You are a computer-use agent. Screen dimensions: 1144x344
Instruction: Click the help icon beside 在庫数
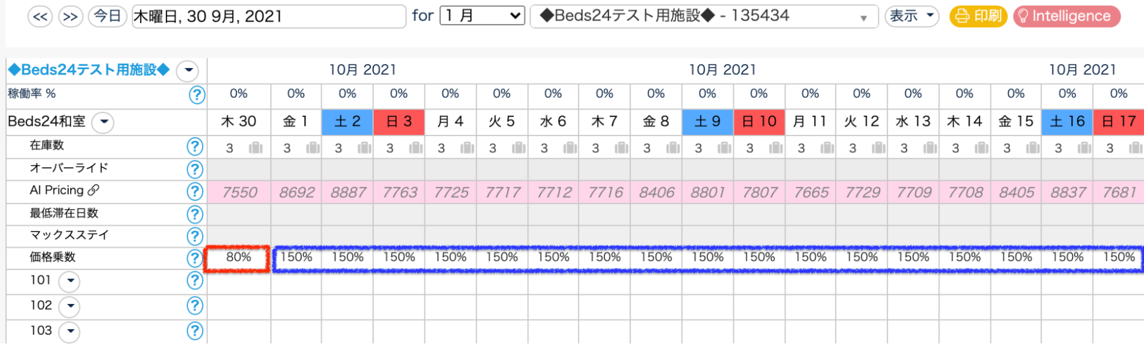[195, 147]
